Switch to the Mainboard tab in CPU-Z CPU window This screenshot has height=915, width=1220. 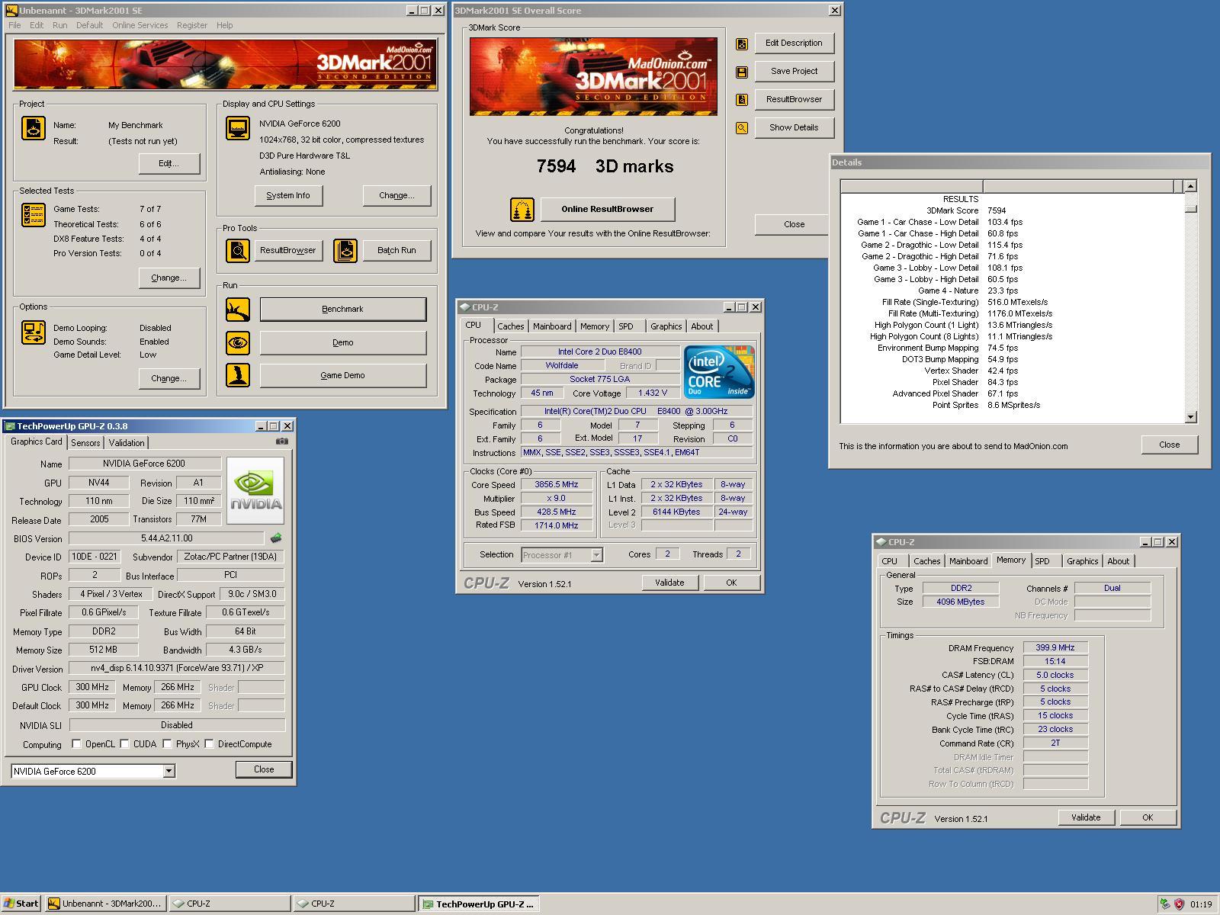[x=552, y=326]
